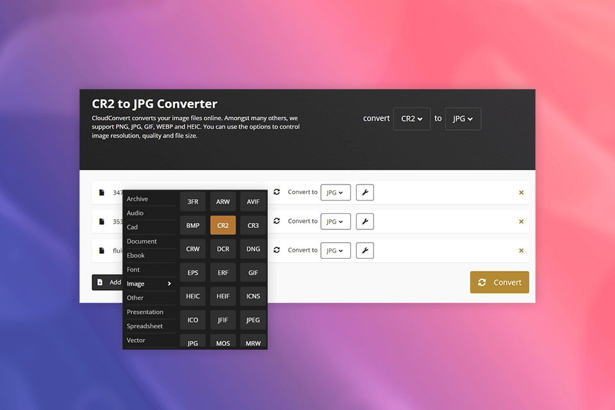Remove first file with the X icon
The image size is (615, 410).
[x=521, y=192]
